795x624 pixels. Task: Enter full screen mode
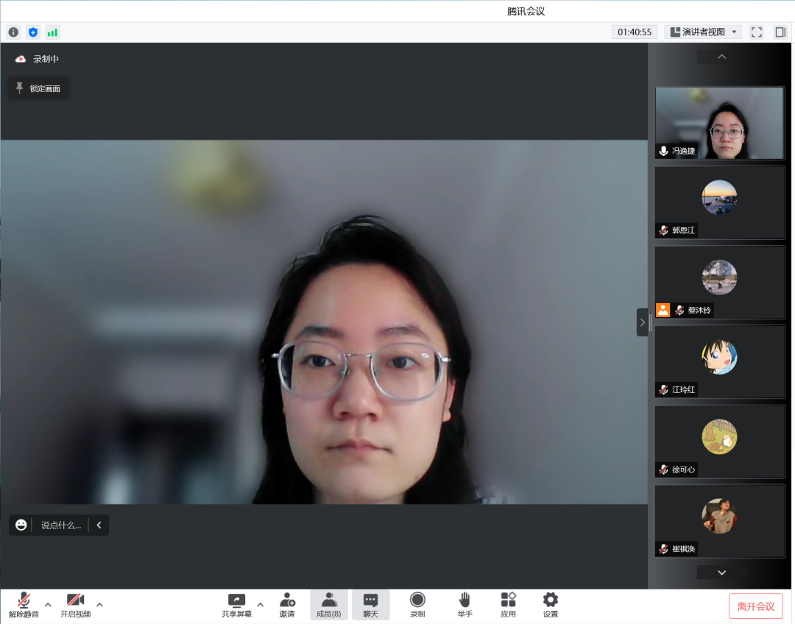[757, 32]
